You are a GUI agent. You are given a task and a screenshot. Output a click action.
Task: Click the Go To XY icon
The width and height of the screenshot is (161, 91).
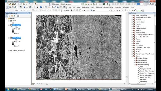58,7
